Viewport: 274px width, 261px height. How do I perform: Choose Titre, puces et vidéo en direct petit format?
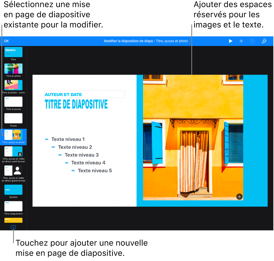13,151
